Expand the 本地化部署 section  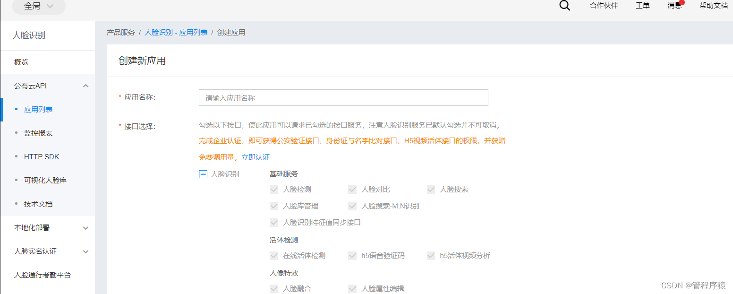coord(85,228)
